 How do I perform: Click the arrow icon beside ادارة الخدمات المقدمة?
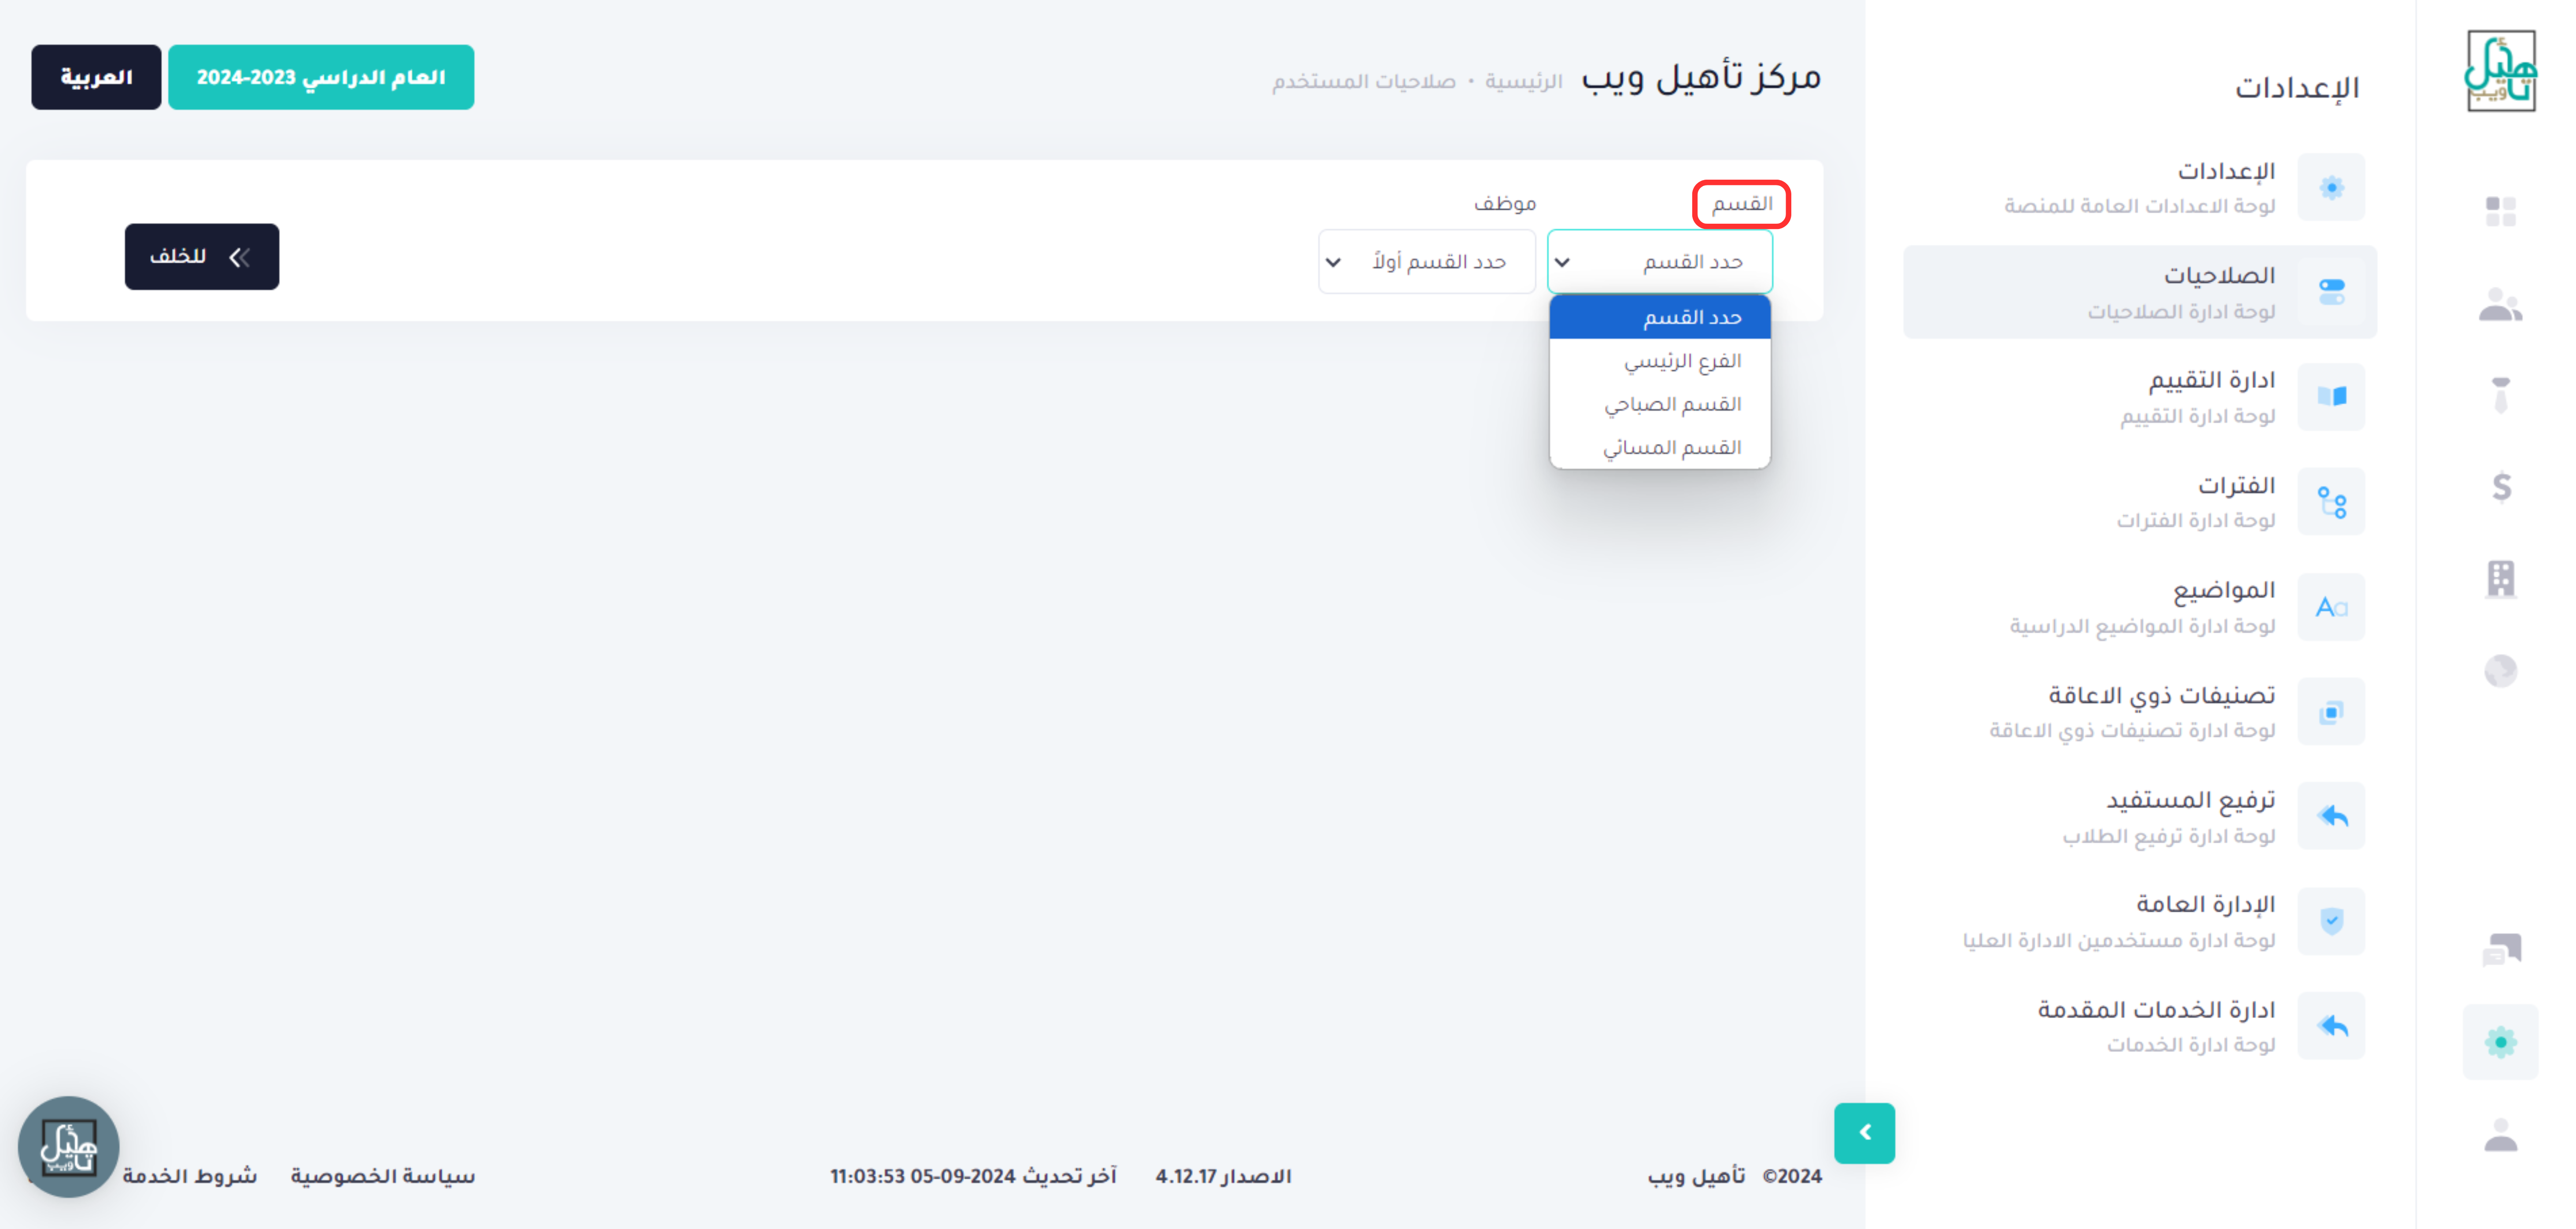(2331, 1026)
